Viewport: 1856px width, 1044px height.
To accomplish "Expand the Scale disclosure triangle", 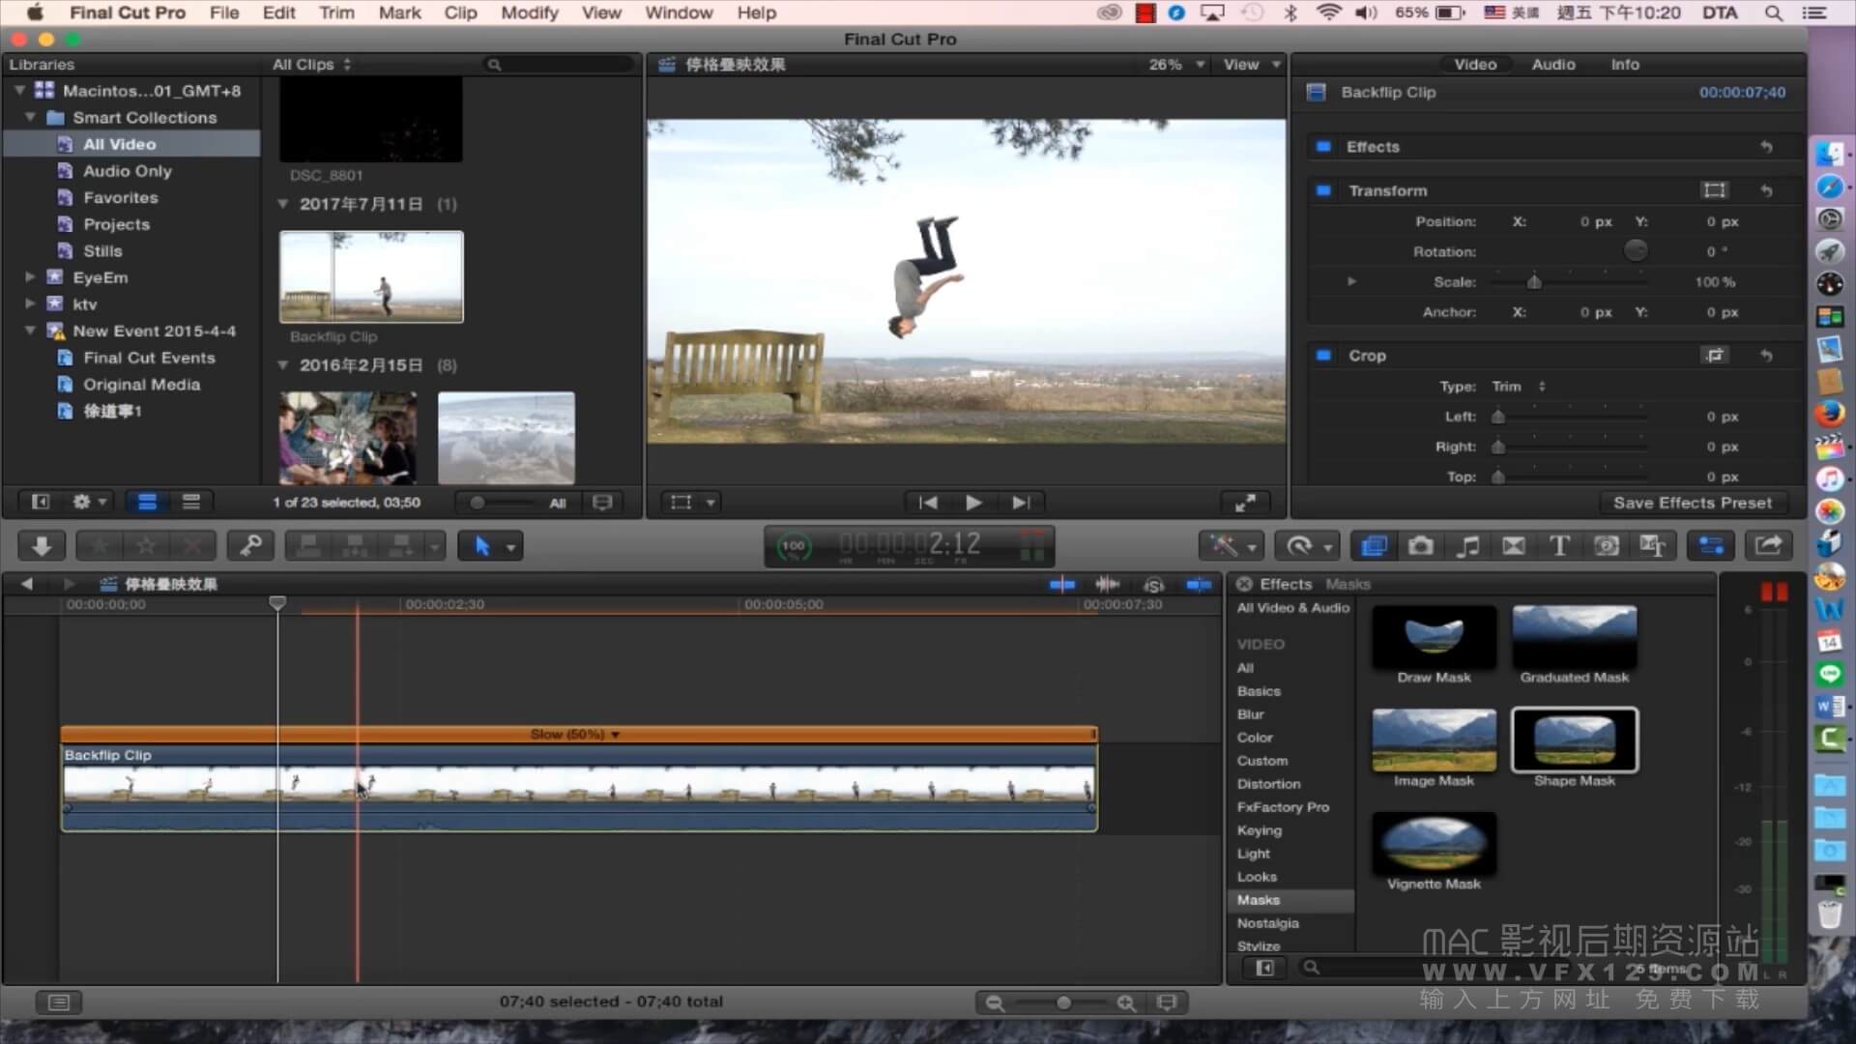I will tap(1351, 282).
